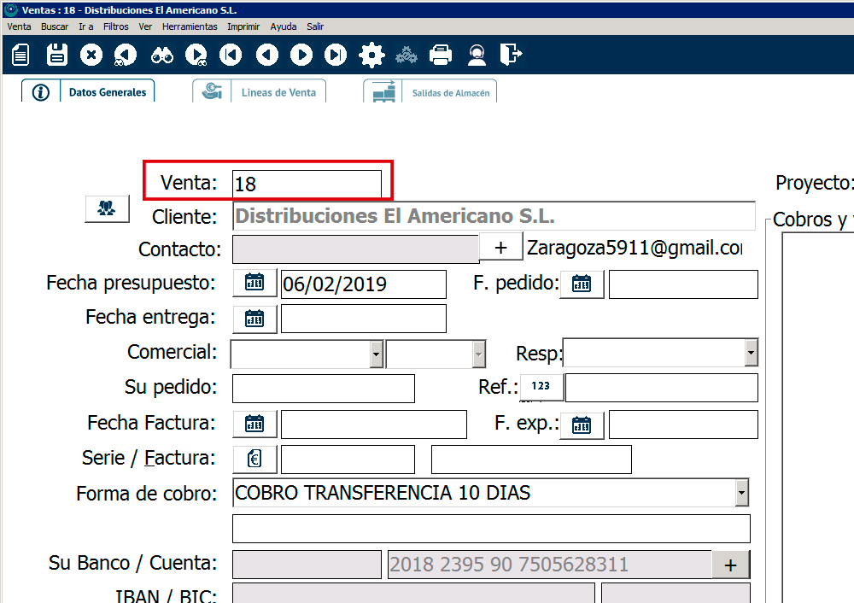Viewport: 854px width, 603px height.
Task: Open the Salidas de Almacén tab
Action: (430, 92)
